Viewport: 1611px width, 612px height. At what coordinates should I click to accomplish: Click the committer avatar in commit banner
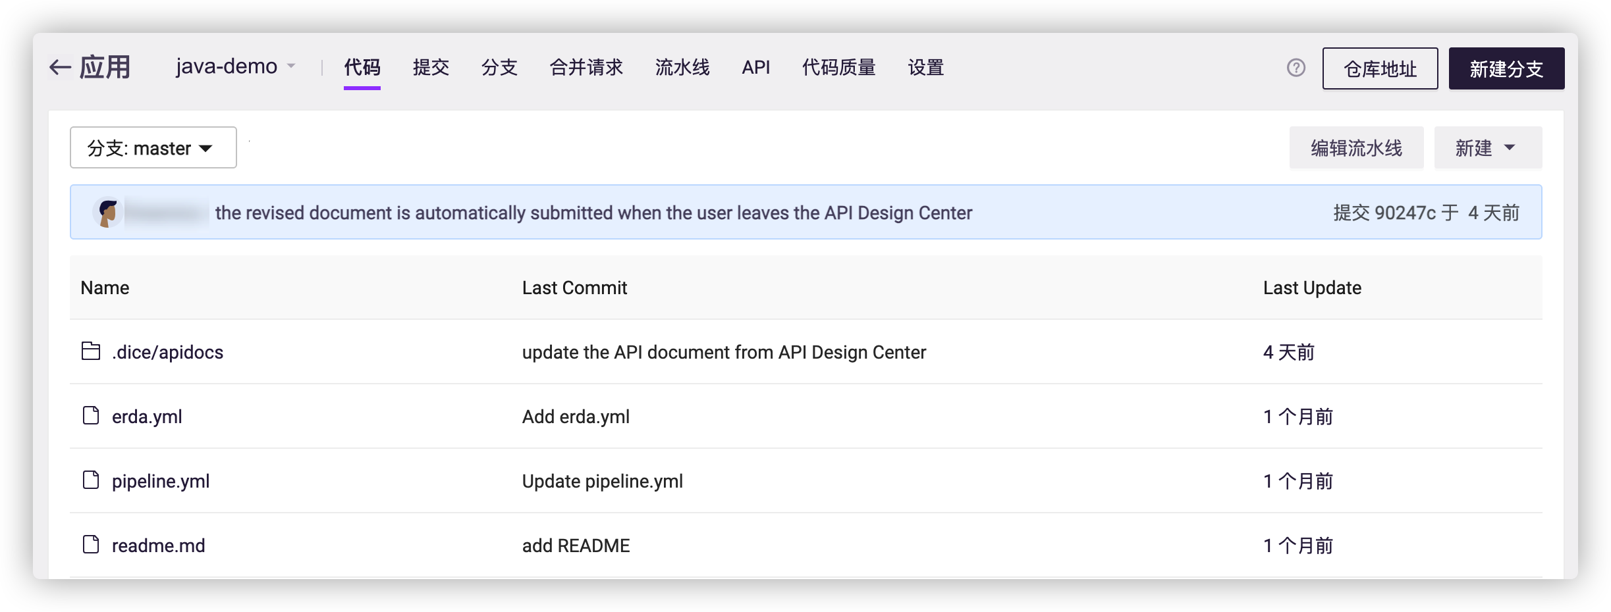point(107,213)
